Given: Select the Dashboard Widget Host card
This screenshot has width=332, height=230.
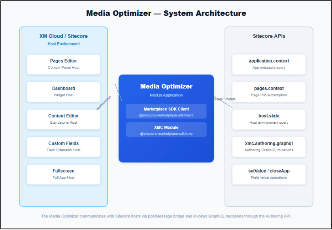Looking at the screenshot, I should [x=64, y=92].
